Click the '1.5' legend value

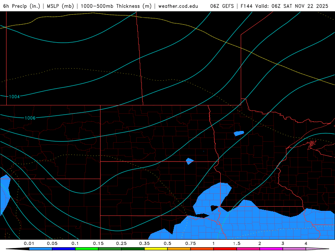coord(237,243)
